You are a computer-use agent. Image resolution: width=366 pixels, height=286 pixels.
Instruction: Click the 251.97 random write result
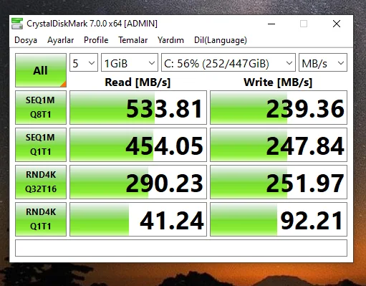point(279,182)
